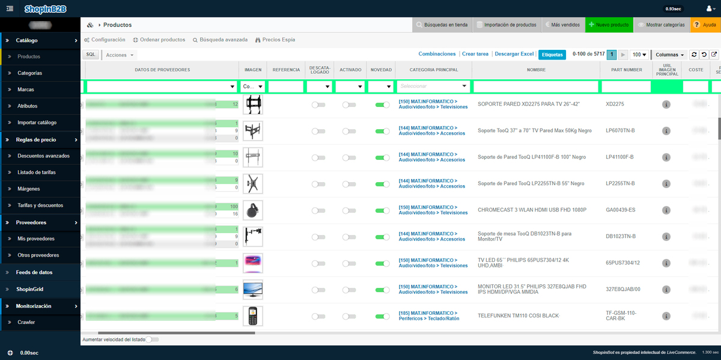
Task: Toggle Novedad for TooQ LP2255TN-B
Action: (x=382, y=184)
